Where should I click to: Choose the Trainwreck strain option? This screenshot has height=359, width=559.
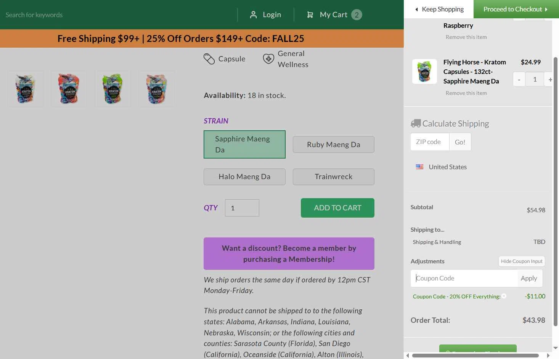(334, 177)
